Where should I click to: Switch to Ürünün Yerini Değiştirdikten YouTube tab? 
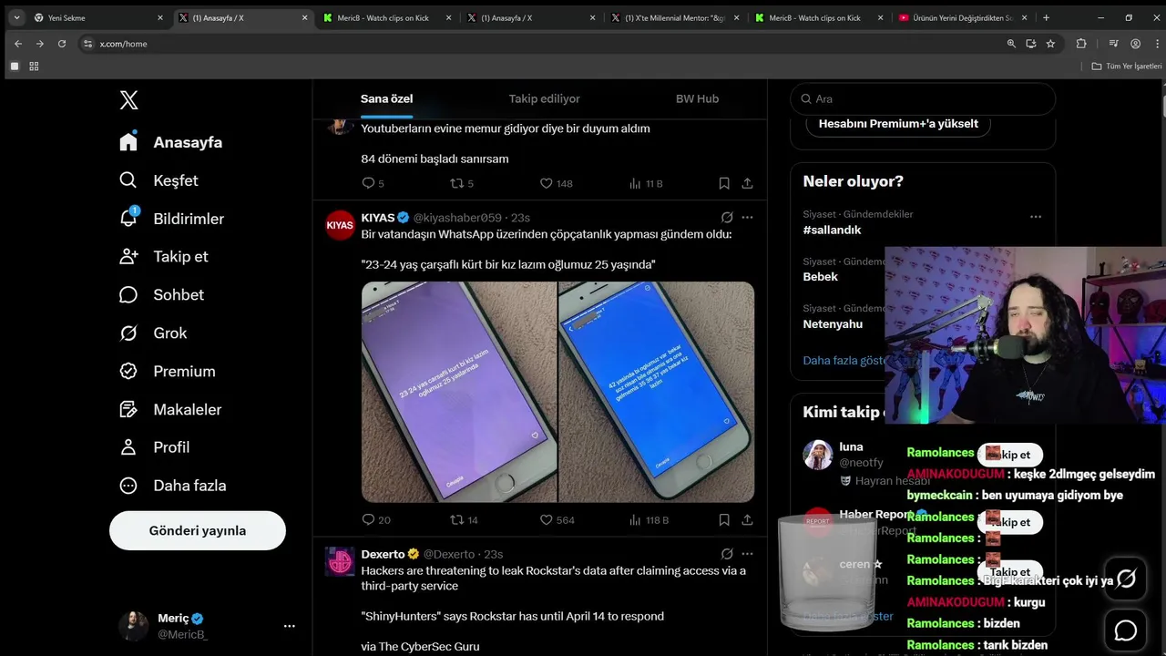[962, 17]
